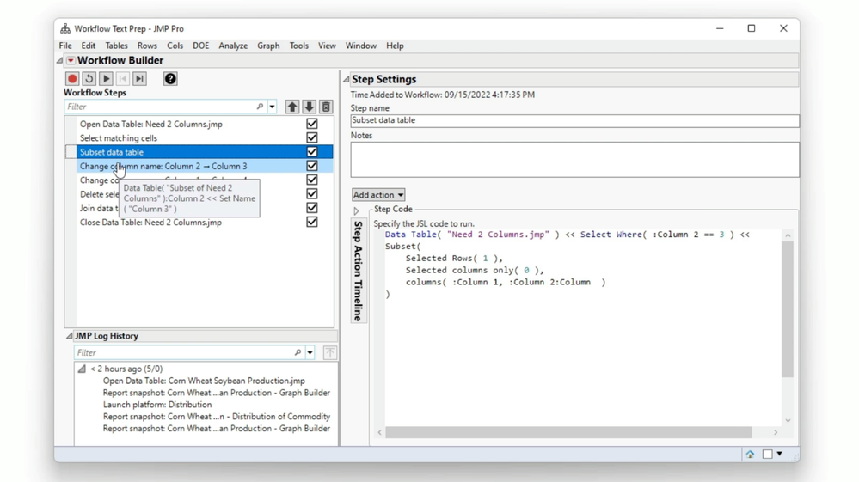This screenshot has width=859, height=482.
Task: Delete selected step with trash icon
Action: 326,107
